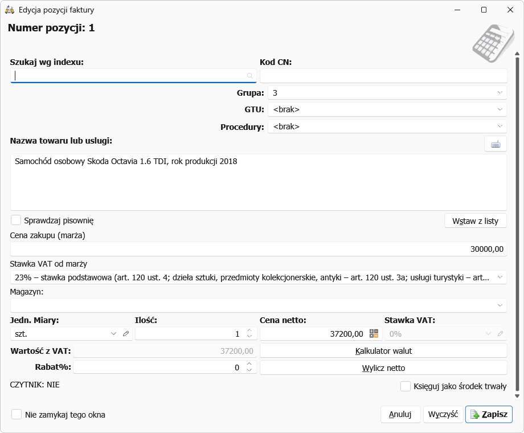The height and width of the screenshot is (433, 524).
Task: Enable Sprawdzaj pisownię checkbox
Action: click(16, 220)
